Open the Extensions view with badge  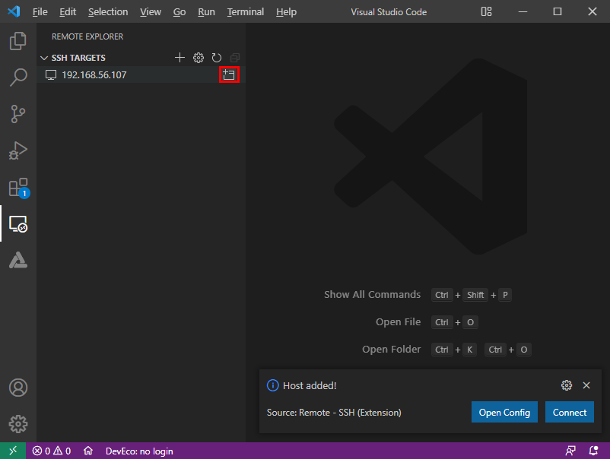(x=19, y=188)
